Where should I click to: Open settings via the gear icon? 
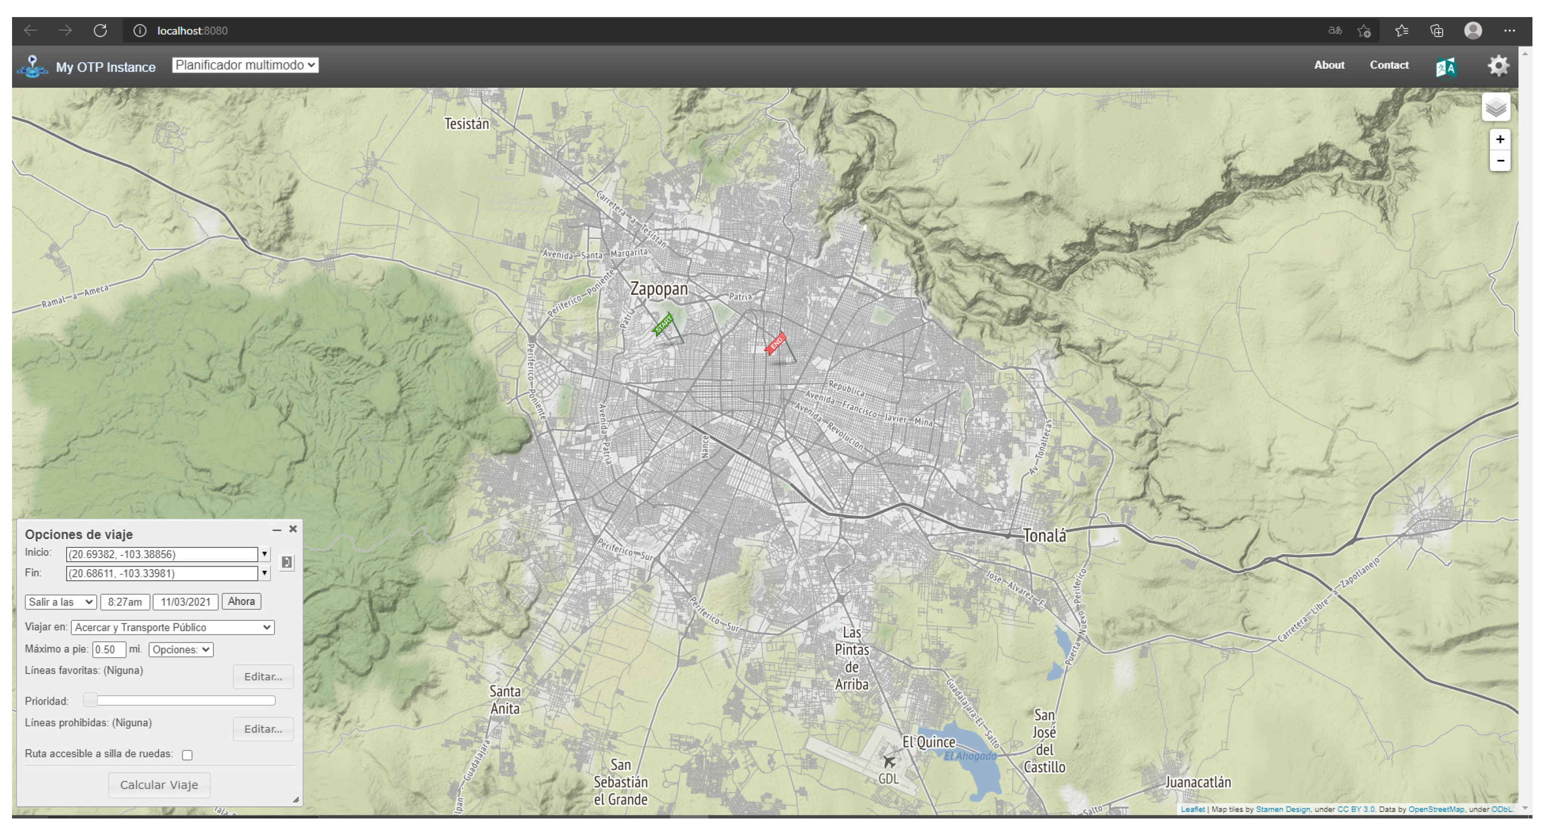(x=1499, y=66)
